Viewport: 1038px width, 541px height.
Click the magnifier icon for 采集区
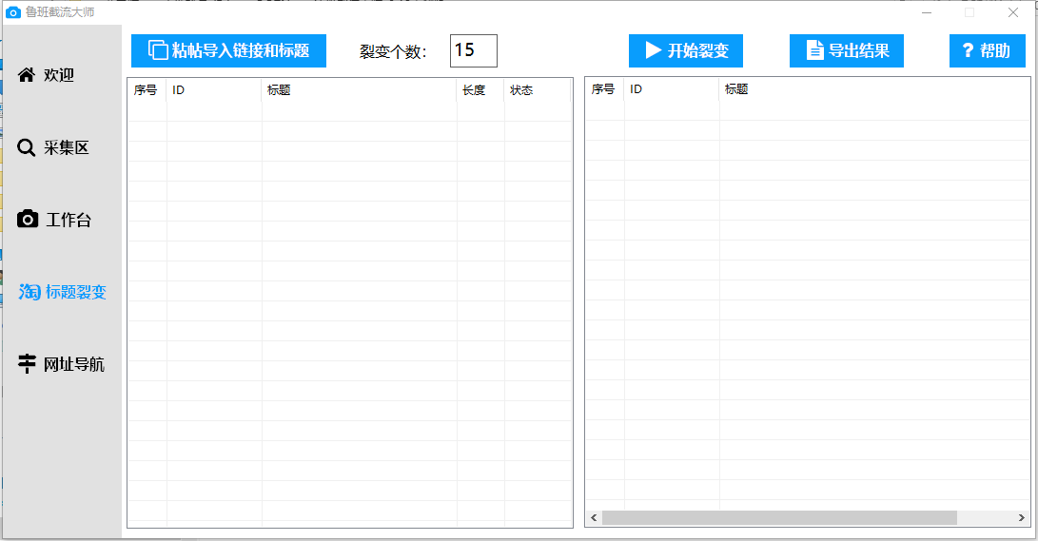coord(27,147)
